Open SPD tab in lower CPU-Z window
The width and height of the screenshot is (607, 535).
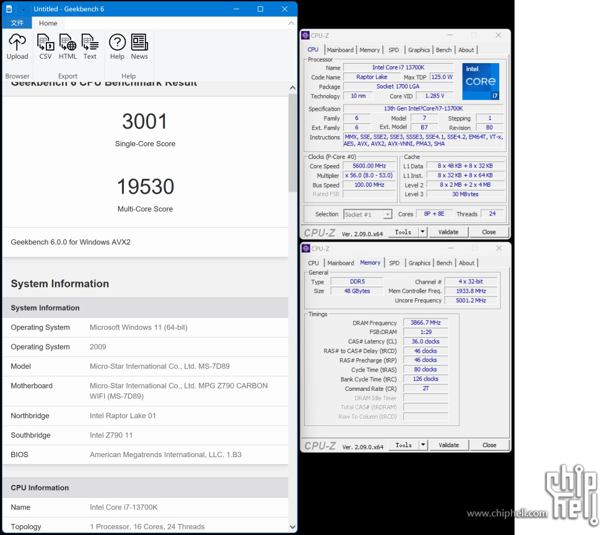[394, 263]
